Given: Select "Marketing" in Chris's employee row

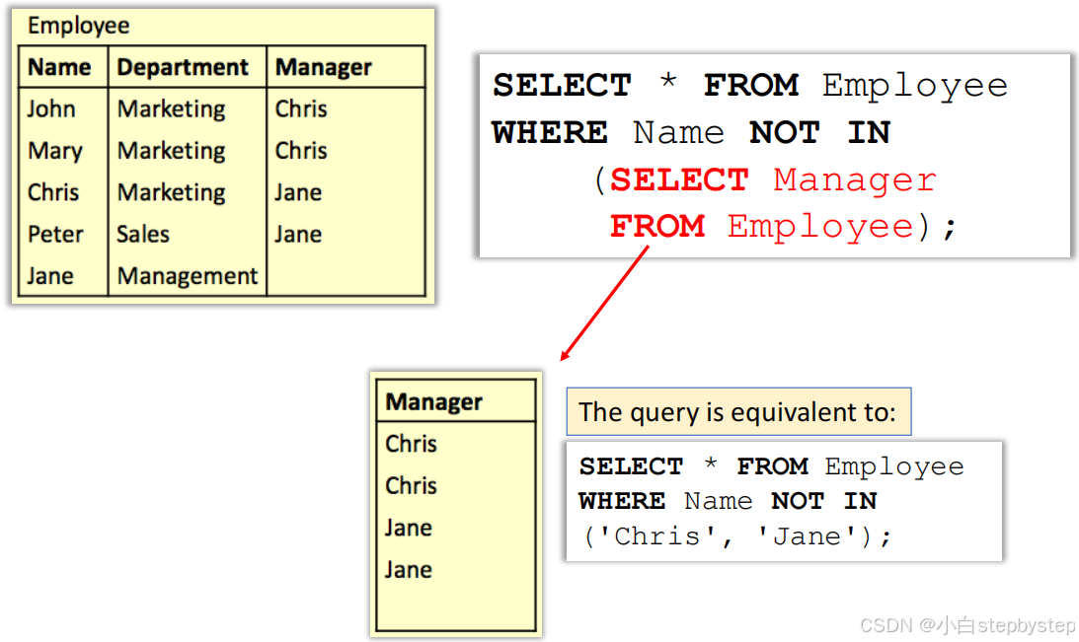Looking at the screenshot, I should click(172, 193).
